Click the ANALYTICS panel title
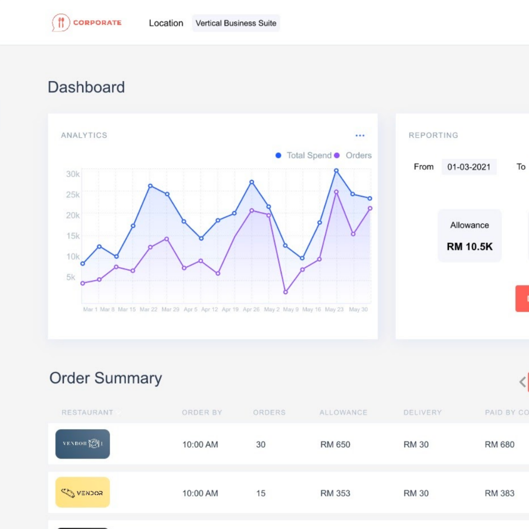The image size is (529, 529). click(x=84, y=135)
